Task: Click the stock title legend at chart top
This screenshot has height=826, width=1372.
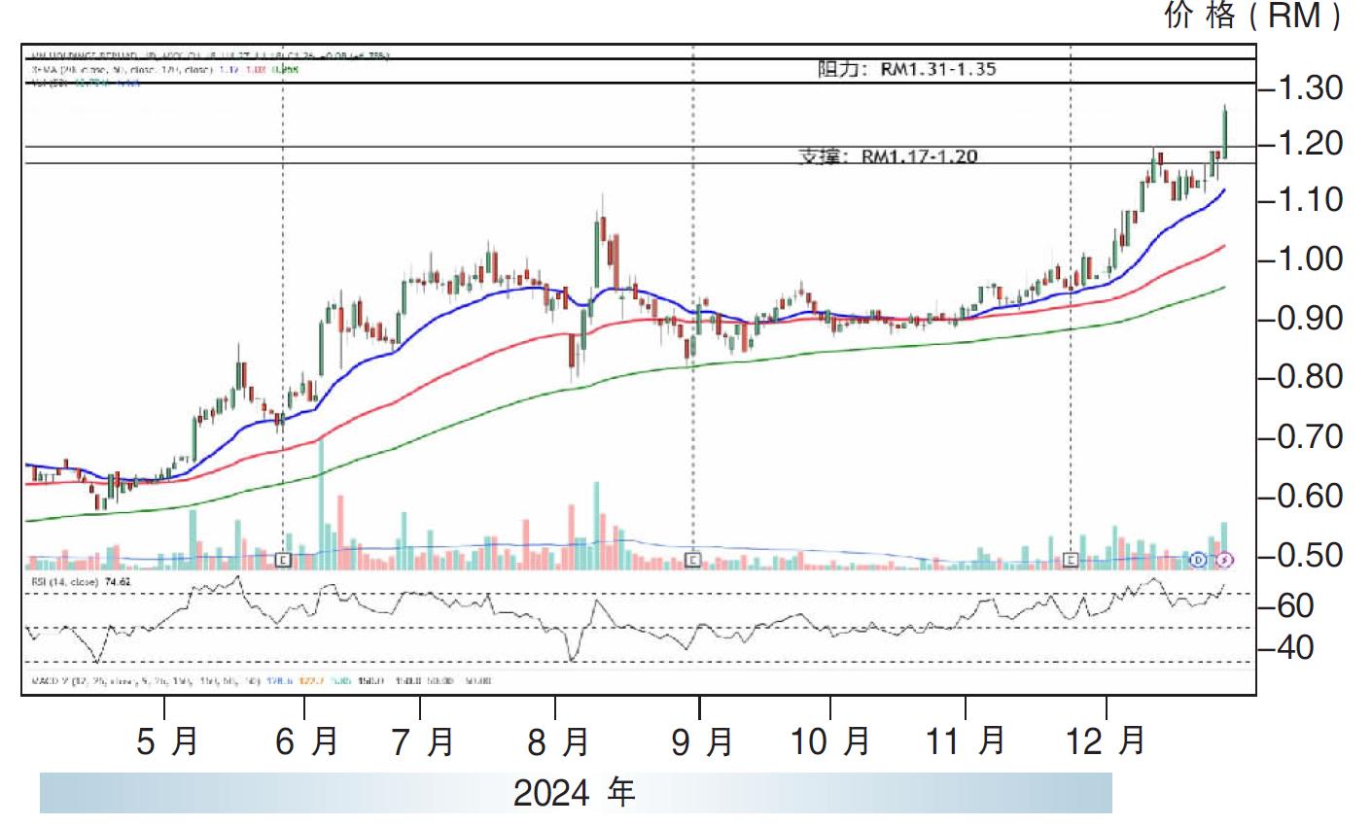Action: [208, 56]
